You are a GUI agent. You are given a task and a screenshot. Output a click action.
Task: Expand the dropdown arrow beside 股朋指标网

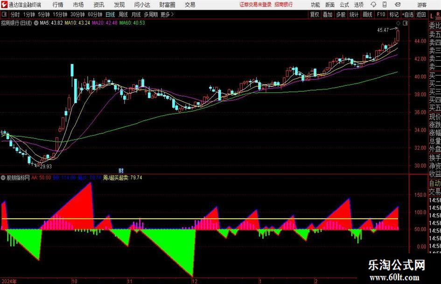coord(3,178)
